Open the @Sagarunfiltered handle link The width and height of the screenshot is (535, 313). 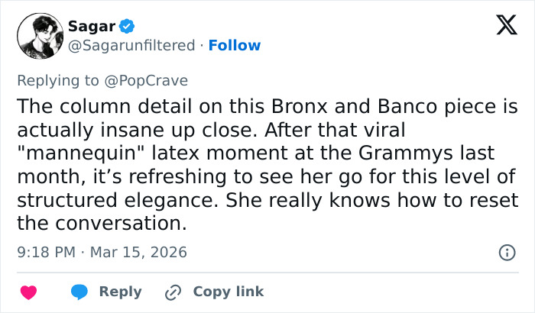point(131,45)
